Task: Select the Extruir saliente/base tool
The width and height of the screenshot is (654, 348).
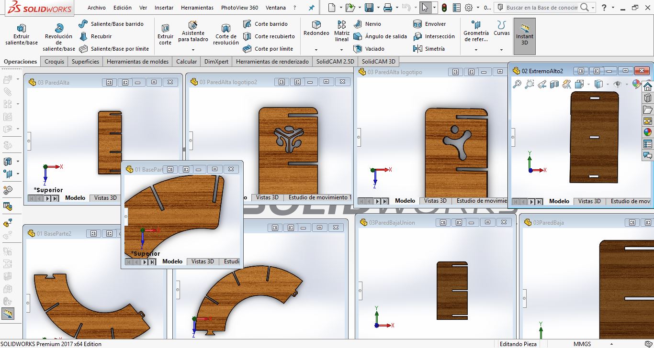Action: (22, 34)
